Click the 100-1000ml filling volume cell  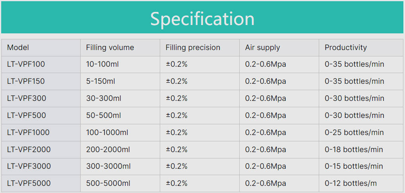pos(107,133)
